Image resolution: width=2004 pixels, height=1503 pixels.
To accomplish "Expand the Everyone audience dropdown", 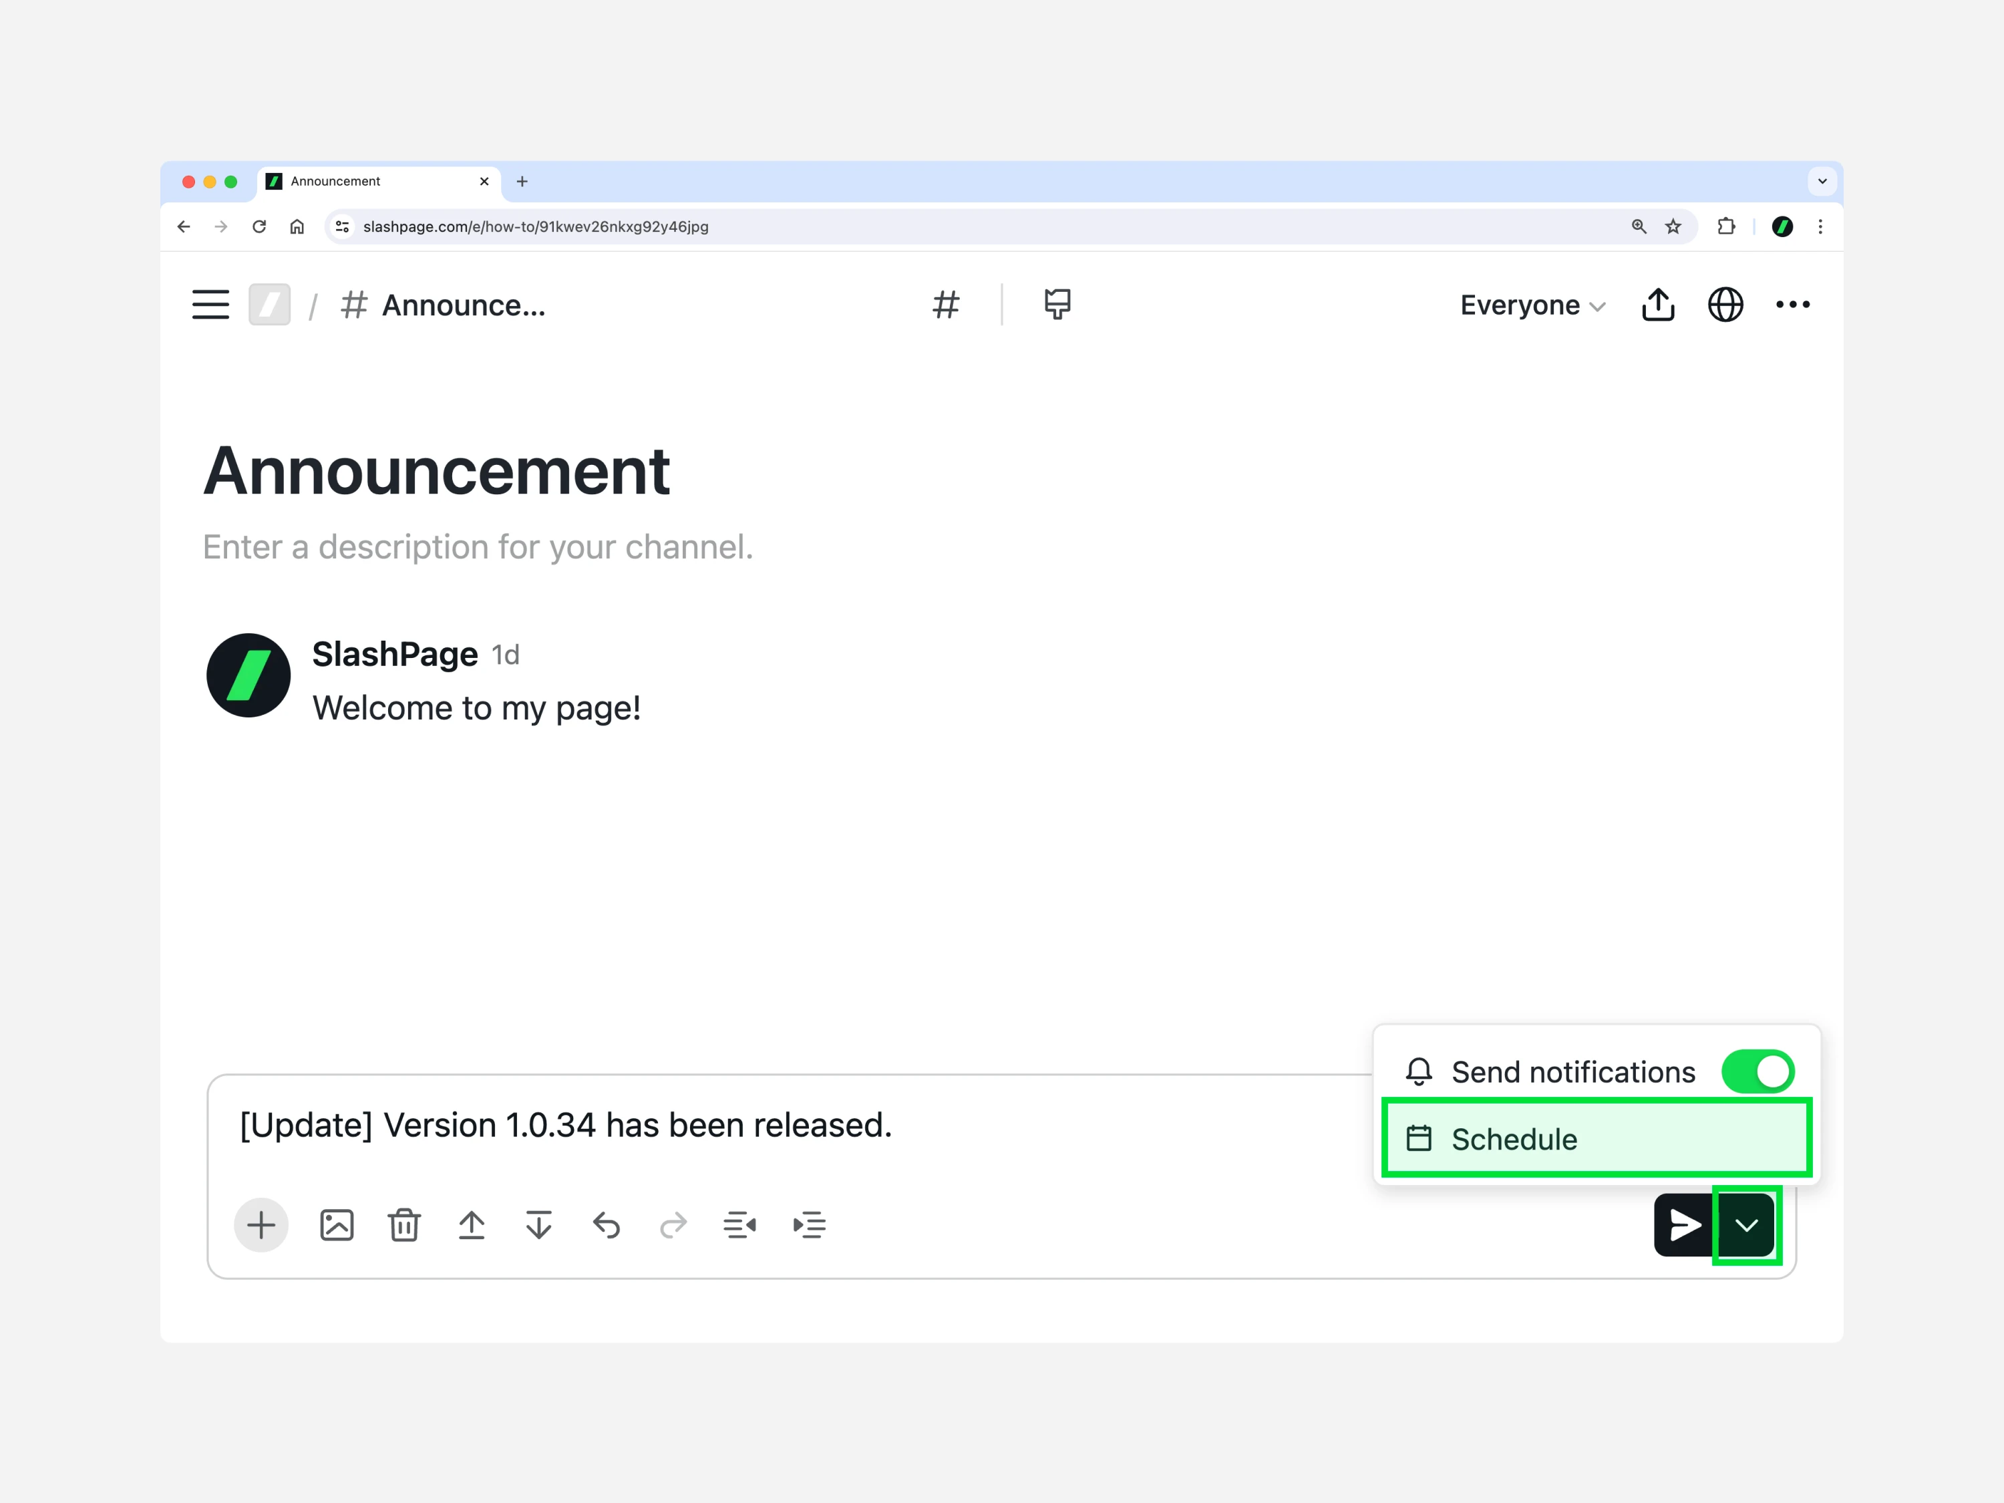I will [1532, 305].
